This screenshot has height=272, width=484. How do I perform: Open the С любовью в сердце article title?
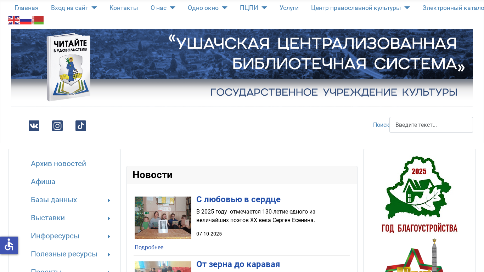[238, 199]
